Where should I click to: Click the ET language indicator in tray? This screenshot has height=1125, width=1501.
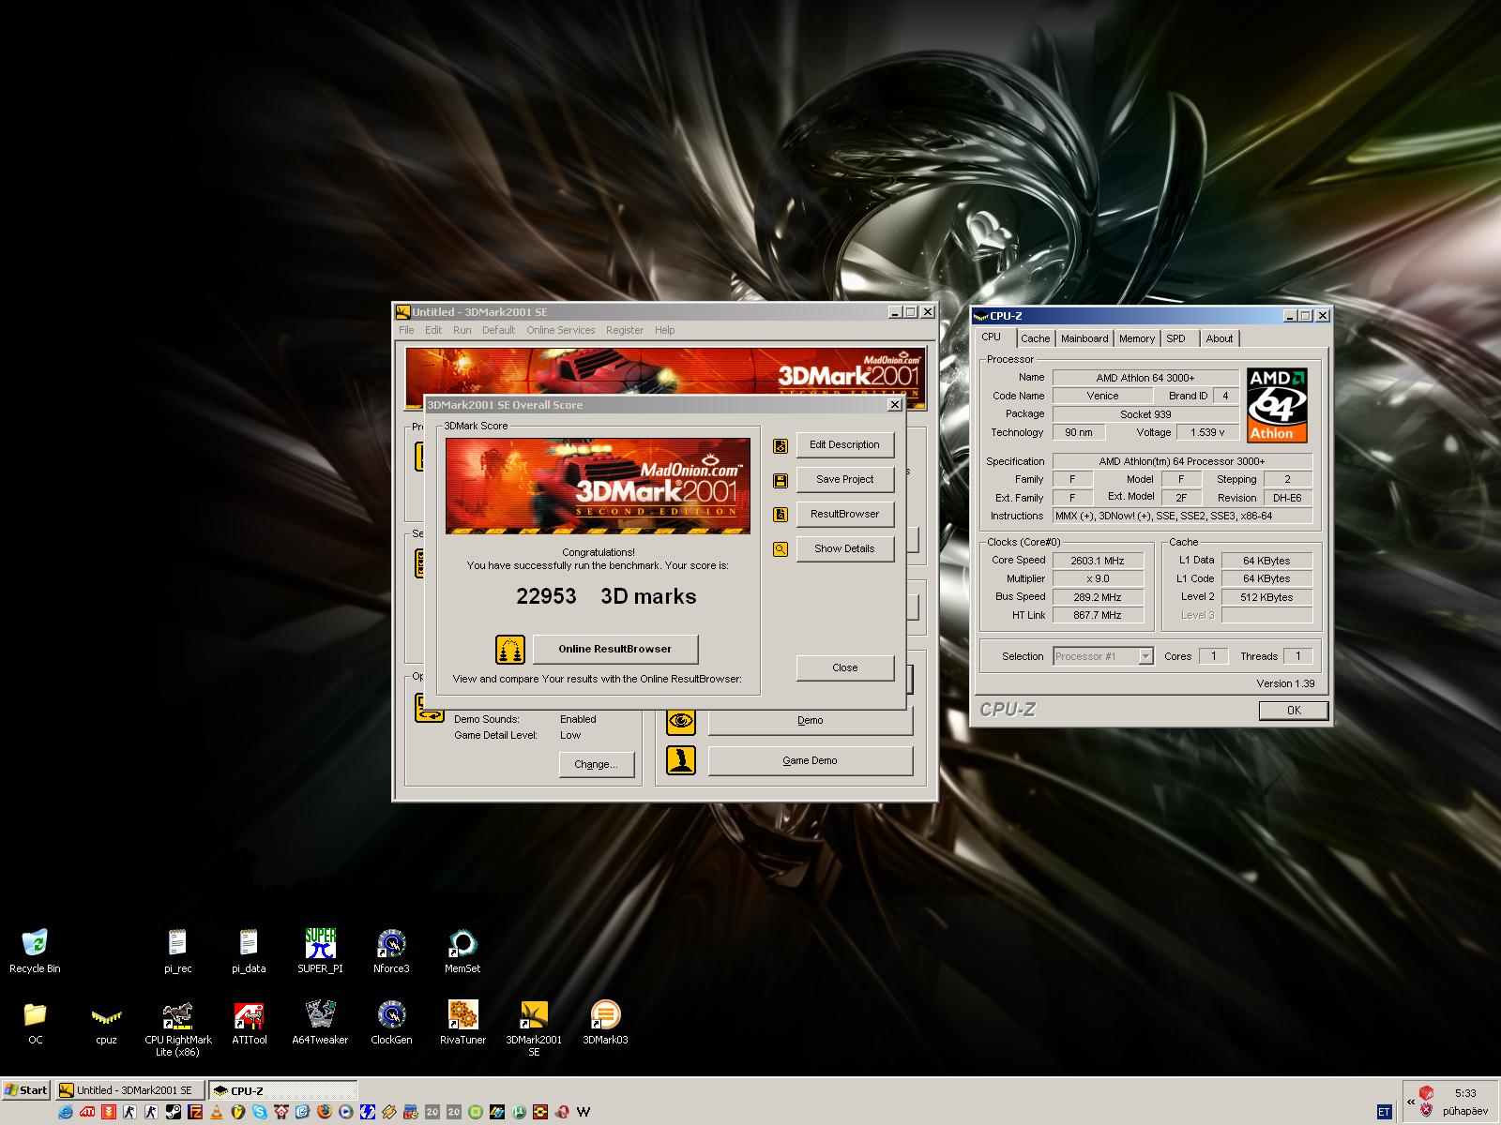(1384, 1112)
